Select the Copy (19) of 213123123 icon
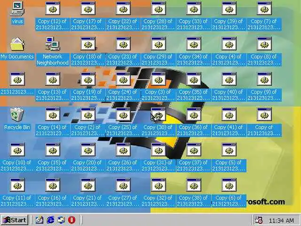 pyautogui.click(x=88, y=79)
